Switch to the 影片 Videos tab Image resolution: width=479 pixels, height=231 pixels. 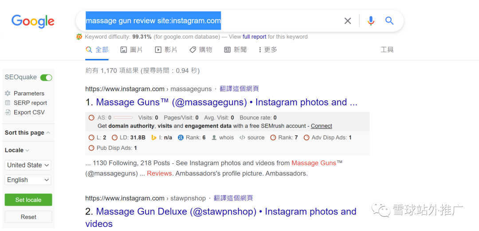[166, 50]
